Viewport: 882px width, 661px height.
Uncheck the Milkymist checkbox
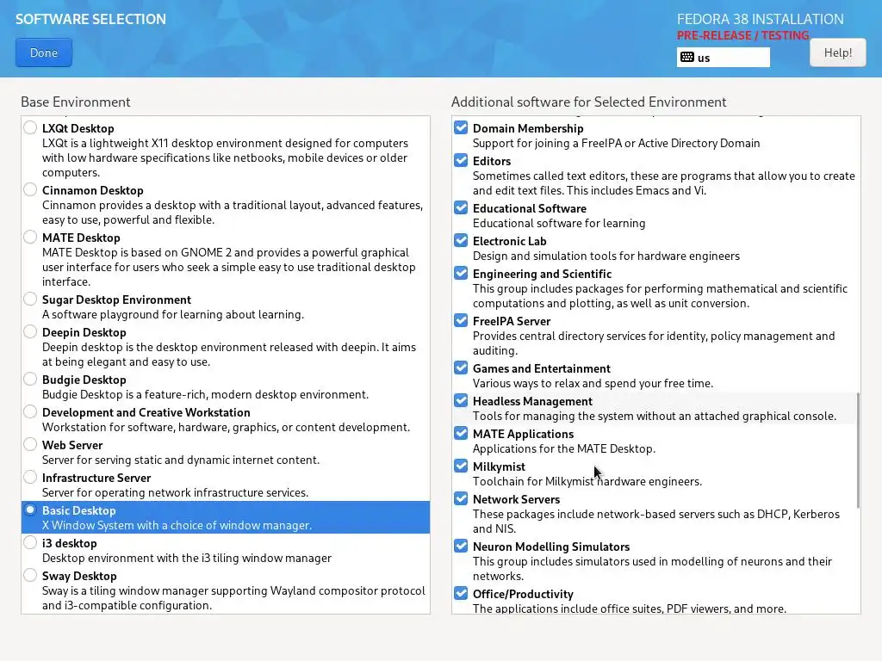click(x=461, y=466)
